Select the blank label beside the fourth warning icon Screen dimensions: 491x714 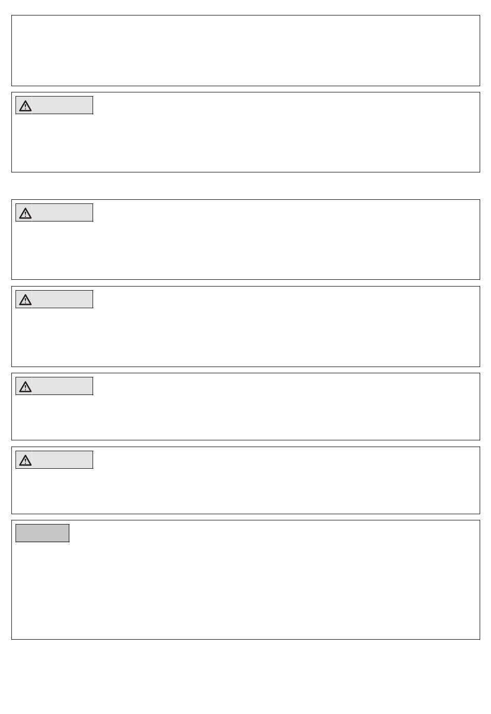(62, 386)
